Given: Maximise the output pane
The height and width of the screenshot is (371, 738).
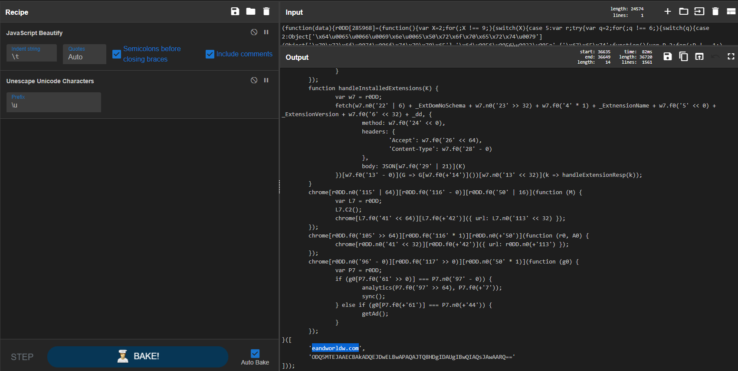Looking at the screenshot, I should tap(731, 56).
